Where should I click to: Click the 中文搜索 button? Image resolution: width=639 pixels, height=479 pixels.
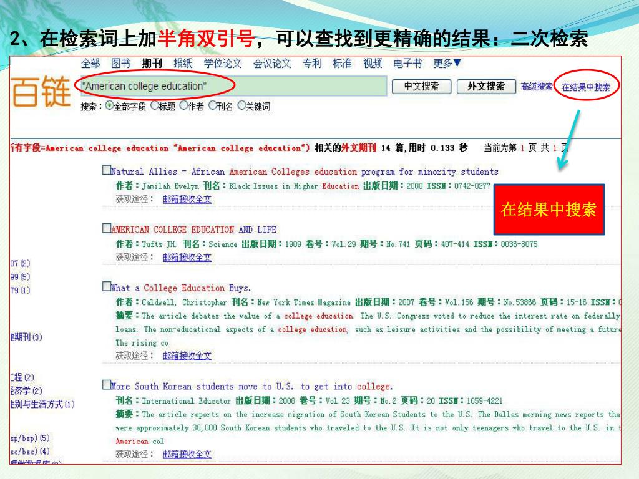point(421,86)
